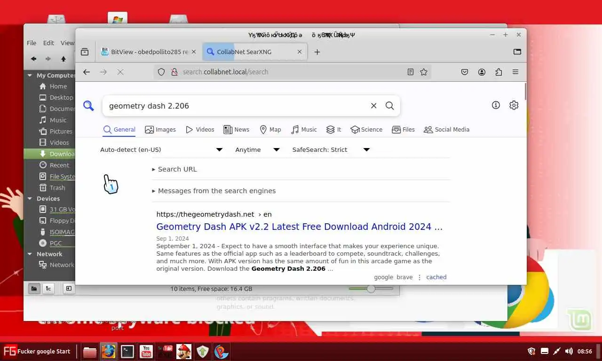Screen dimensions: 602x361
Task: Select the Science search category
Action: click(366, 130)
